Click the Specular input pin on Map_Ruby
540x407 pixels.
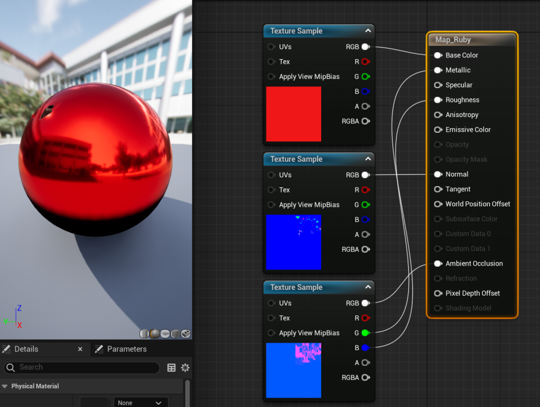point(438,85)
